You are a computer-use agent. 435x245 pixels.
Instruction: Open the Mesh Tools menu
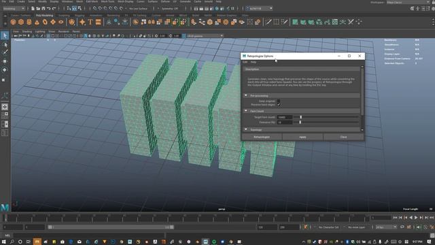point(107,1)
